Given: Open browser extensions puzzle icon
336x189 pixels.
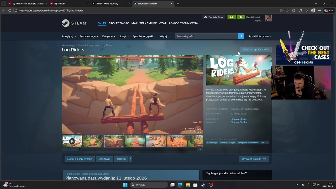Looking at the screenshot, I should click(293, 10).
